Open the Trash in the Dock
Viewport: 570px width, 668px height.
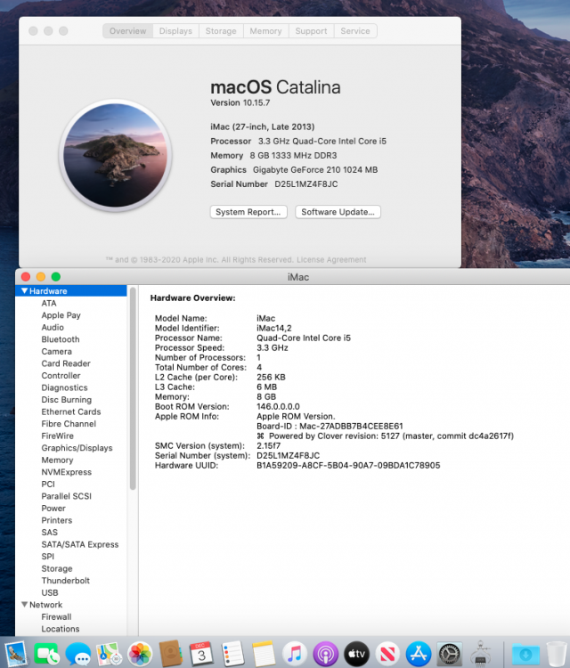(557, 654)
